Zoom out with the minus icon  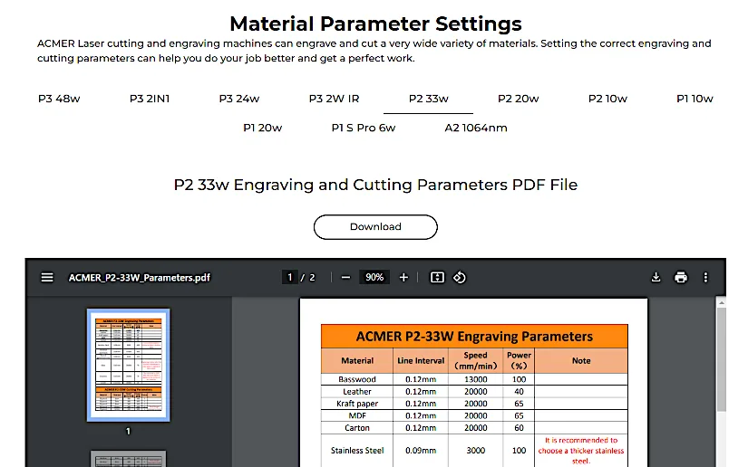(x=345, y=277)
